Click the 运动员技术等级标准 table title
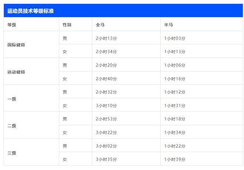This screenshot has height=170, width=244. [x=30, y=11]
